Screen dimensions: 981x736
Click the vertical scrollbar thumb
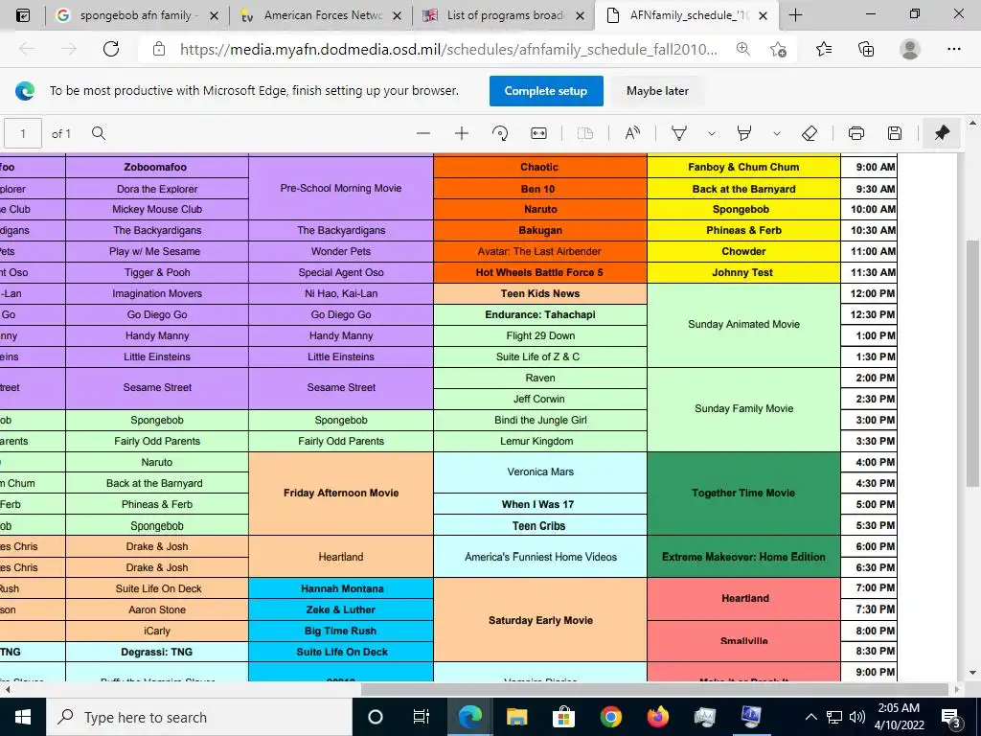(973, 361)
